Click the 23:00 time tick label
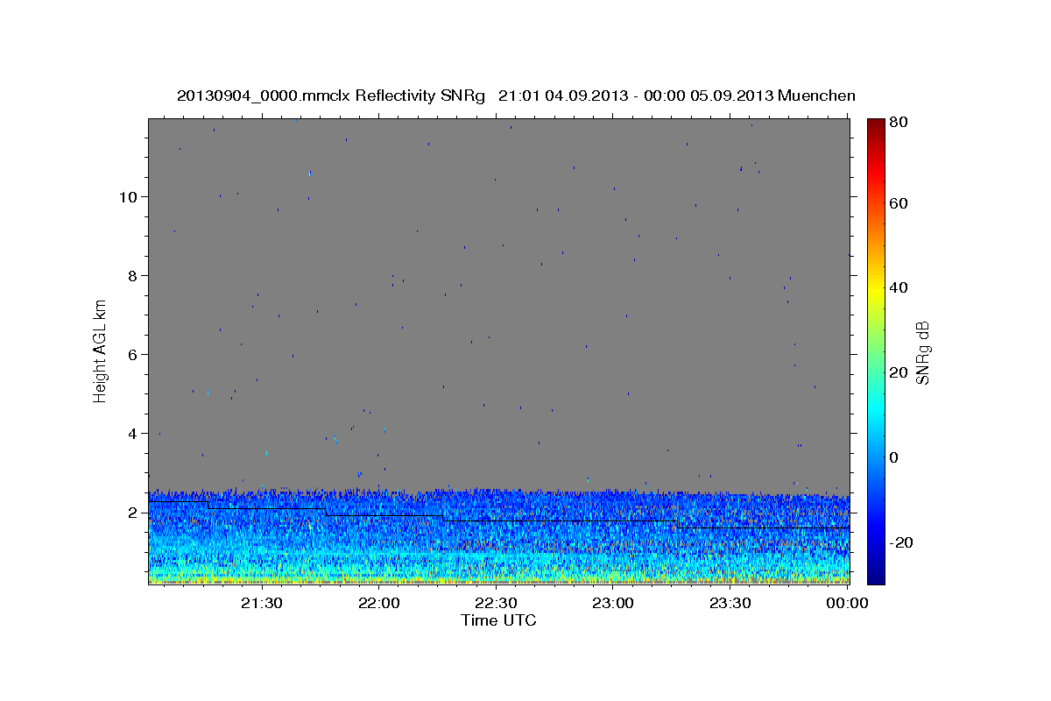The width and height of the screenshot is (1051, 701). click(613, 603)
